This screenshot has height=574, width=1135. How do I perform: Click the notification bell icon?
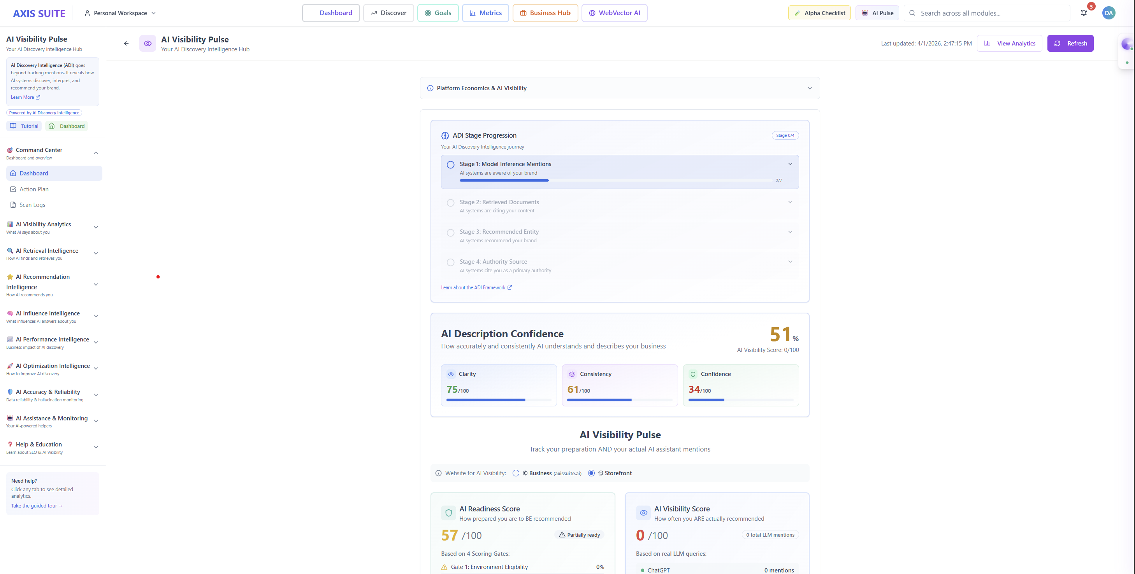1084,13
